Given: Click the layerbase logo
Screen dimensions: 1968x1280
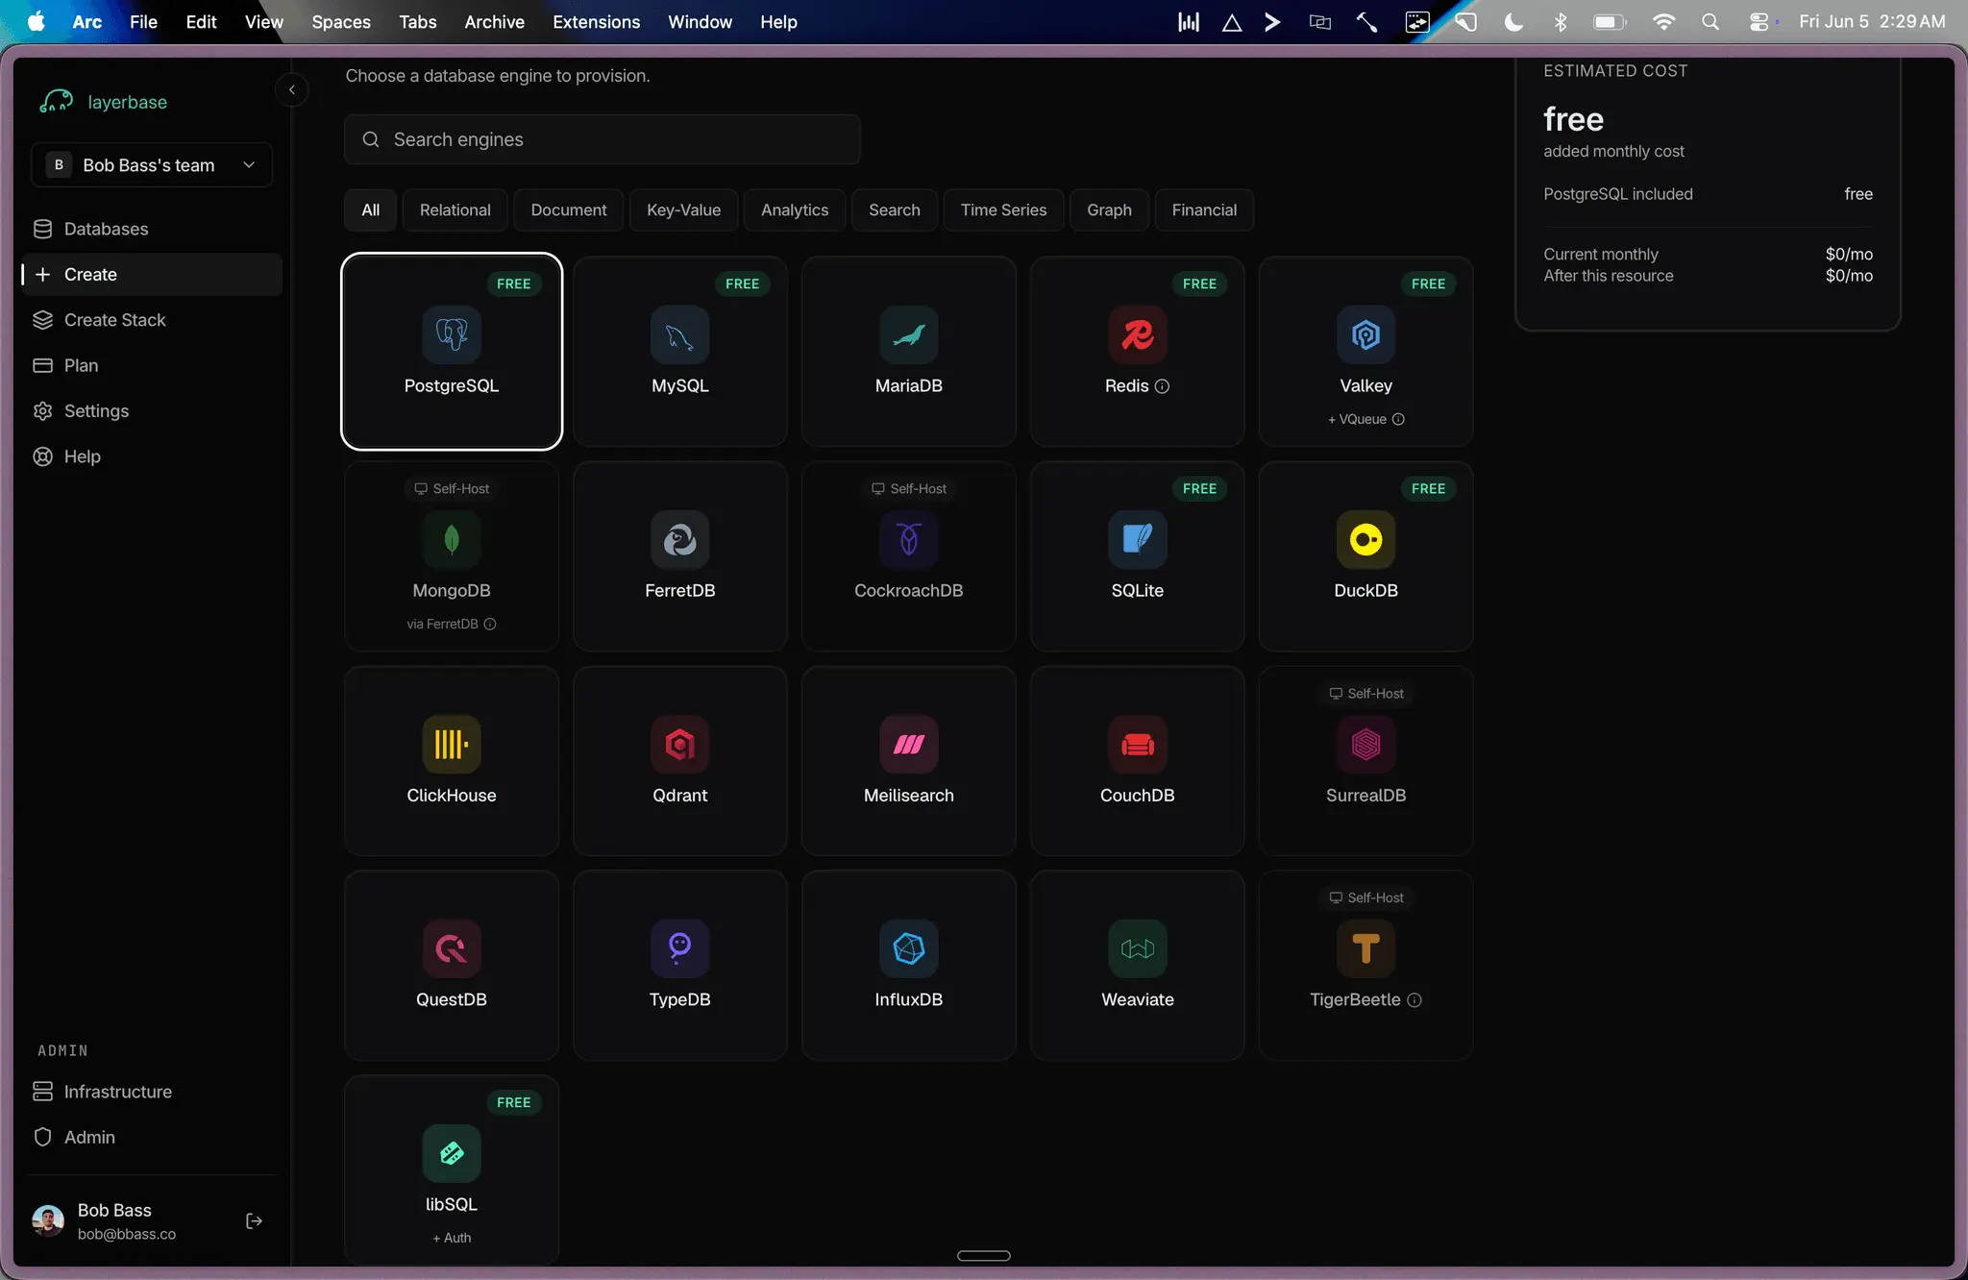Looking at the screenshot, I should (104, 102).
